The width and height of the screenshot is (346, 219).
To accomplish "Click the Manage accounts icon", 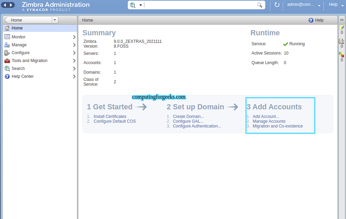I will (7, 45).
